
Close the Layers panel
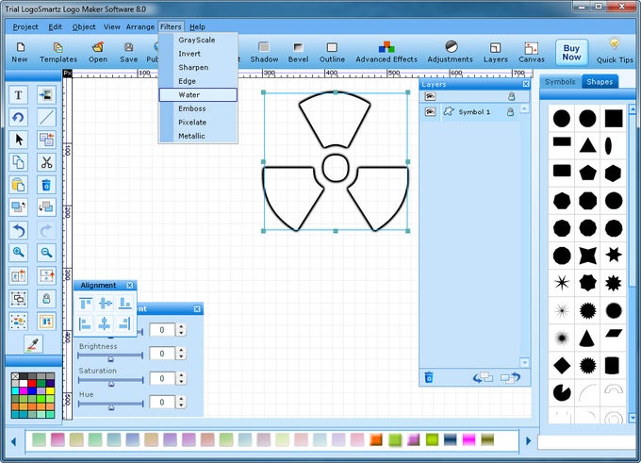[x=526, y=84]
